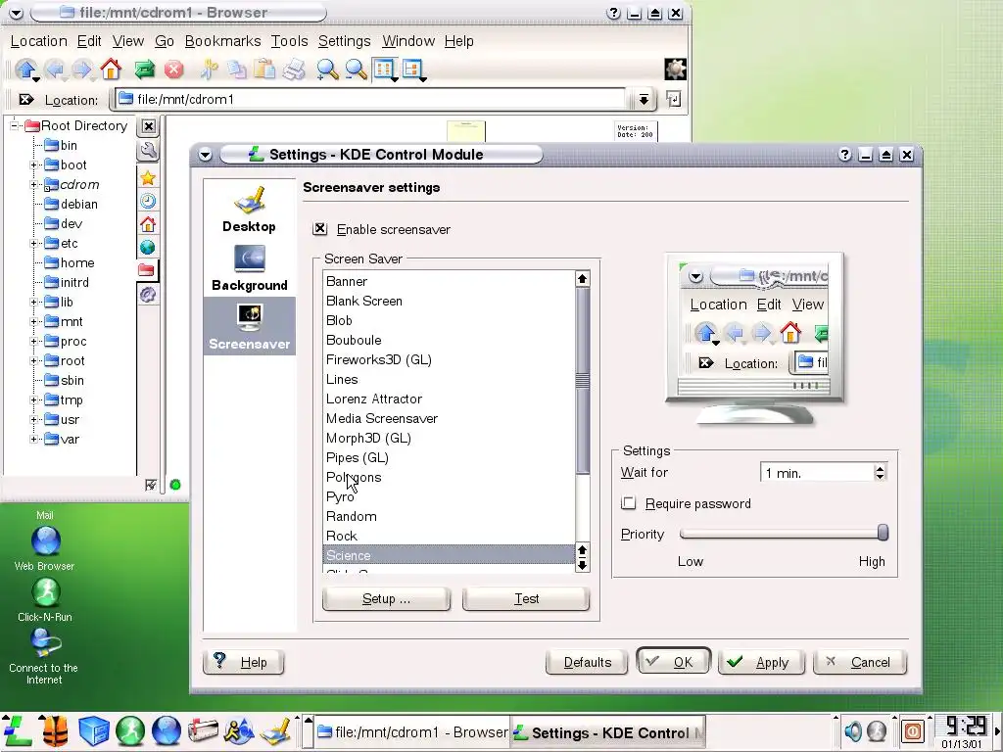Open the Web Browser desktop icon

[45, 548]
